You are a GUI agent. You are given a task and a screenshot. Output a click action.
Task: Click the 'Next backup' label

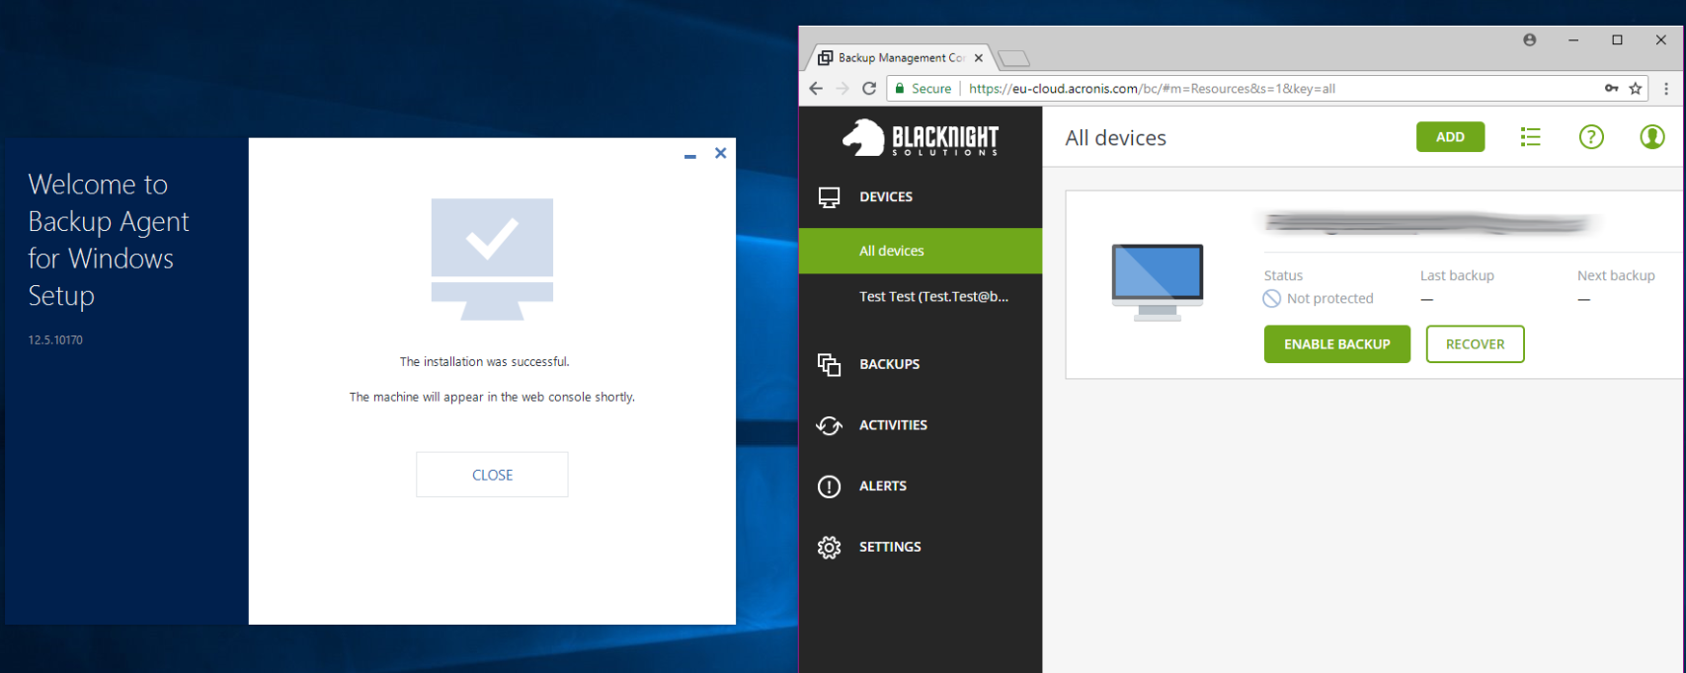(x=1616, y=275)
